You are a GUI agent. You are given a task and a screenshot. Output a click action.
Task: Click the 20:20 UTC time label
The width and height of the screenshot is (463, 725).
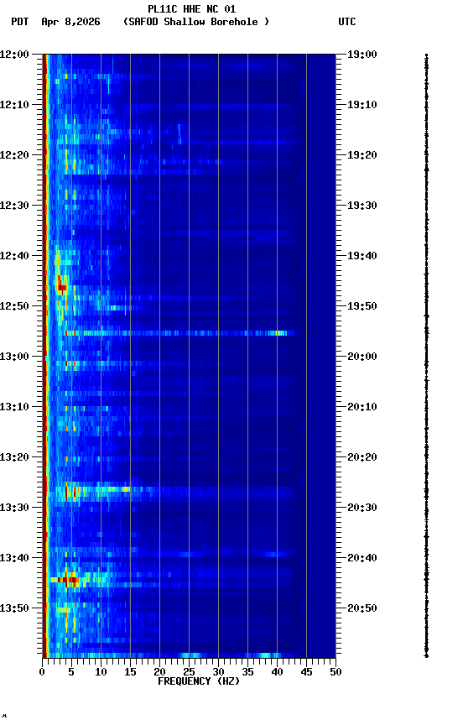click(362, 458)
